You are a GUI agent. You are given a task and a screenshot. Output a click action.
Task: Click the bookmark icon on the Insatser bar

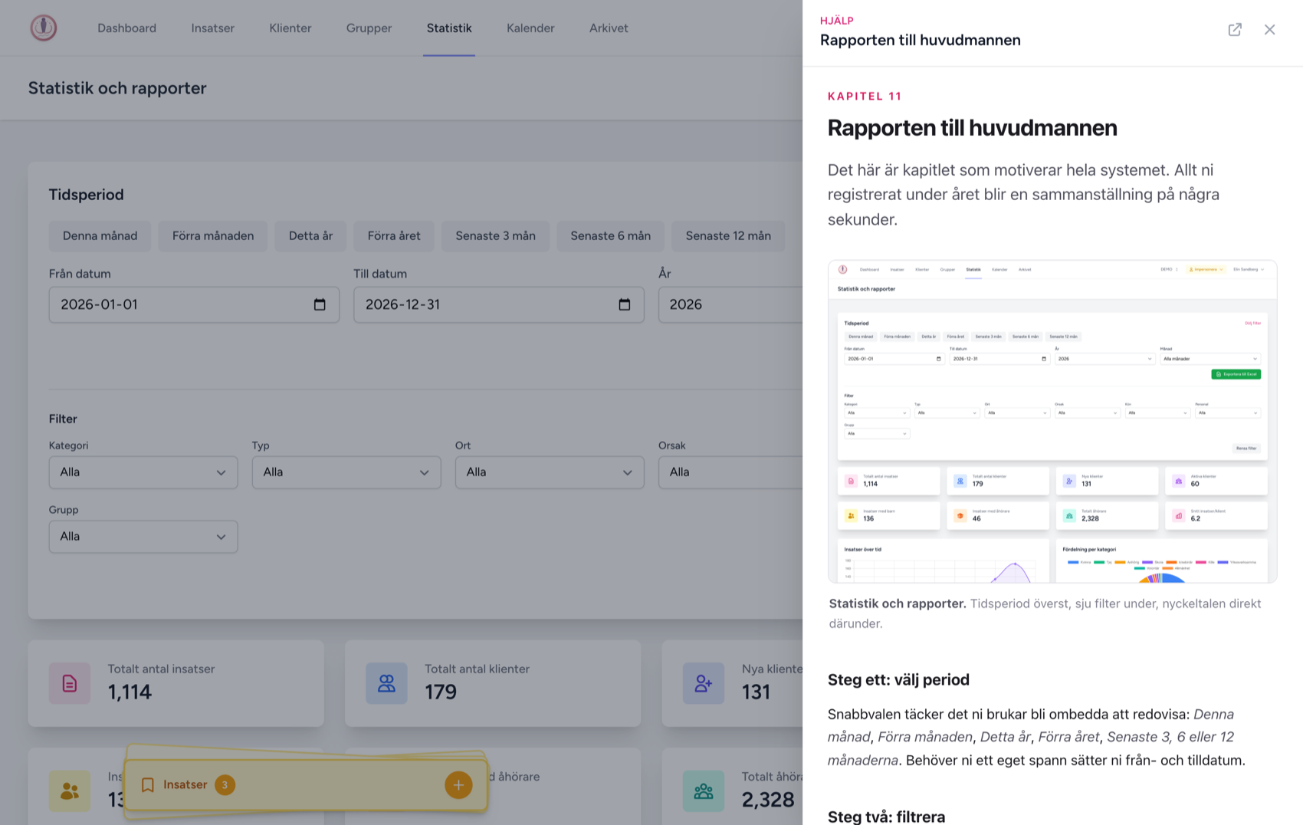click(x=148, y=784)
